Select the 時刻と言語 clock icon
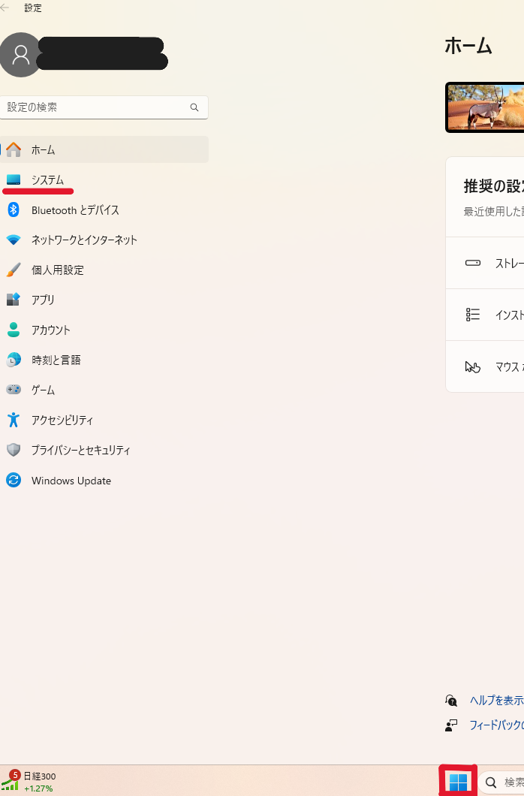Image resolution: width=524 pixels, height=796 pixels. pyautogui.click(x=14, y=360)
